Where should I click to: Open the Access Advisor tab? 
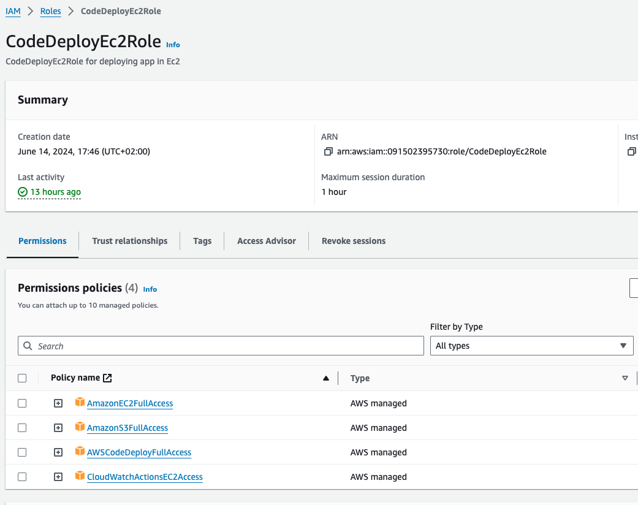click(267, 241)
